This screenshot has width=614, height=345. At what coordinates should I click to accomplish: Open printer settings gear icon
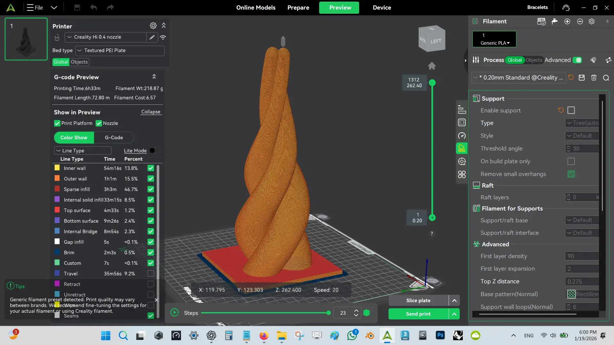click(x=153, y=26)
